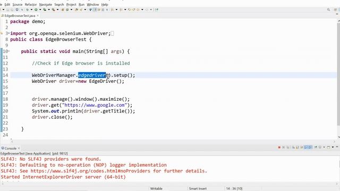Toggle show console when standard out changes

[306, 147]
